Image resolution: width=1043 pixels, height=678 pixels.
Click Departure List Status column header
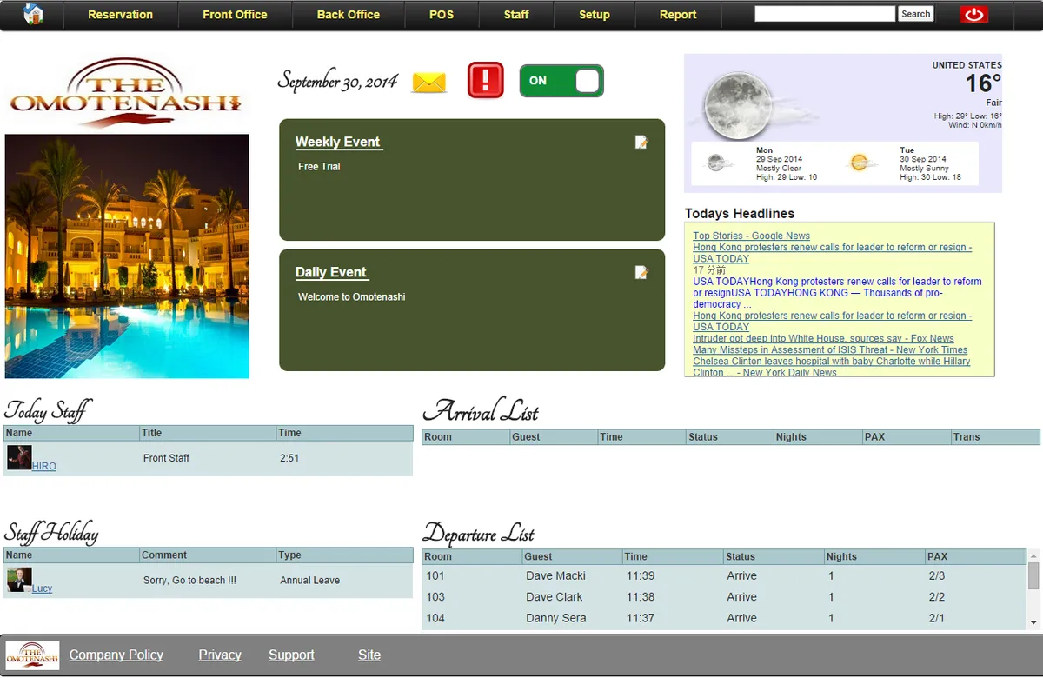click(774, 556)
